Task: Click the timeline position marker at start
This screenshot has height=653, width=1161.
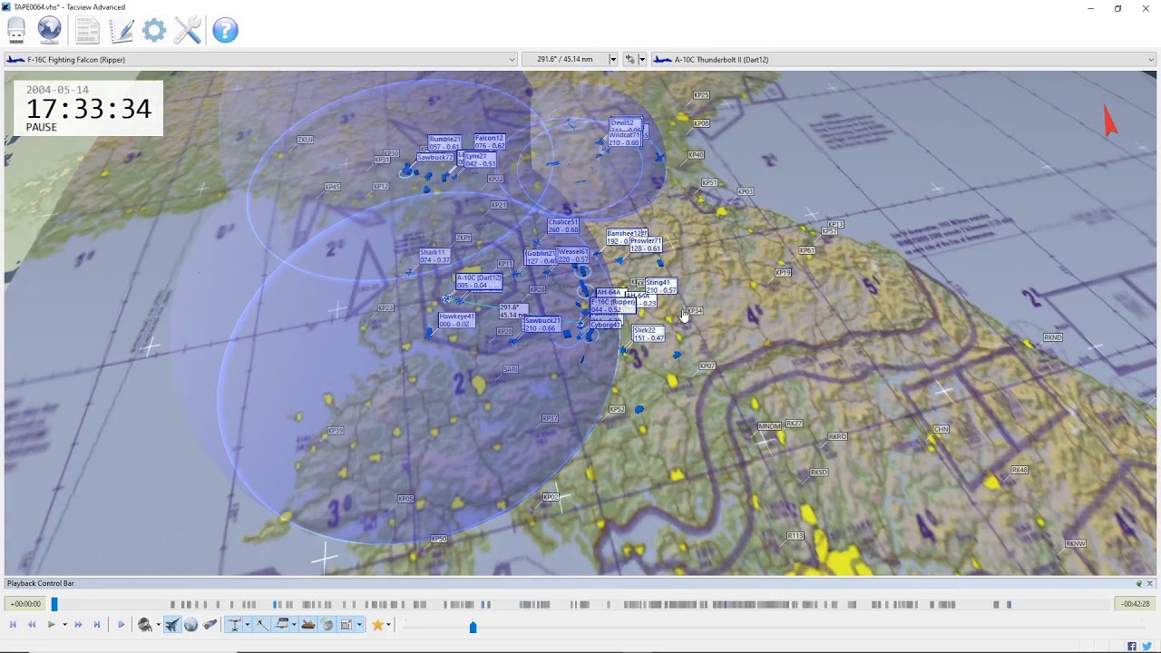Action: click(x=54, y=604)
